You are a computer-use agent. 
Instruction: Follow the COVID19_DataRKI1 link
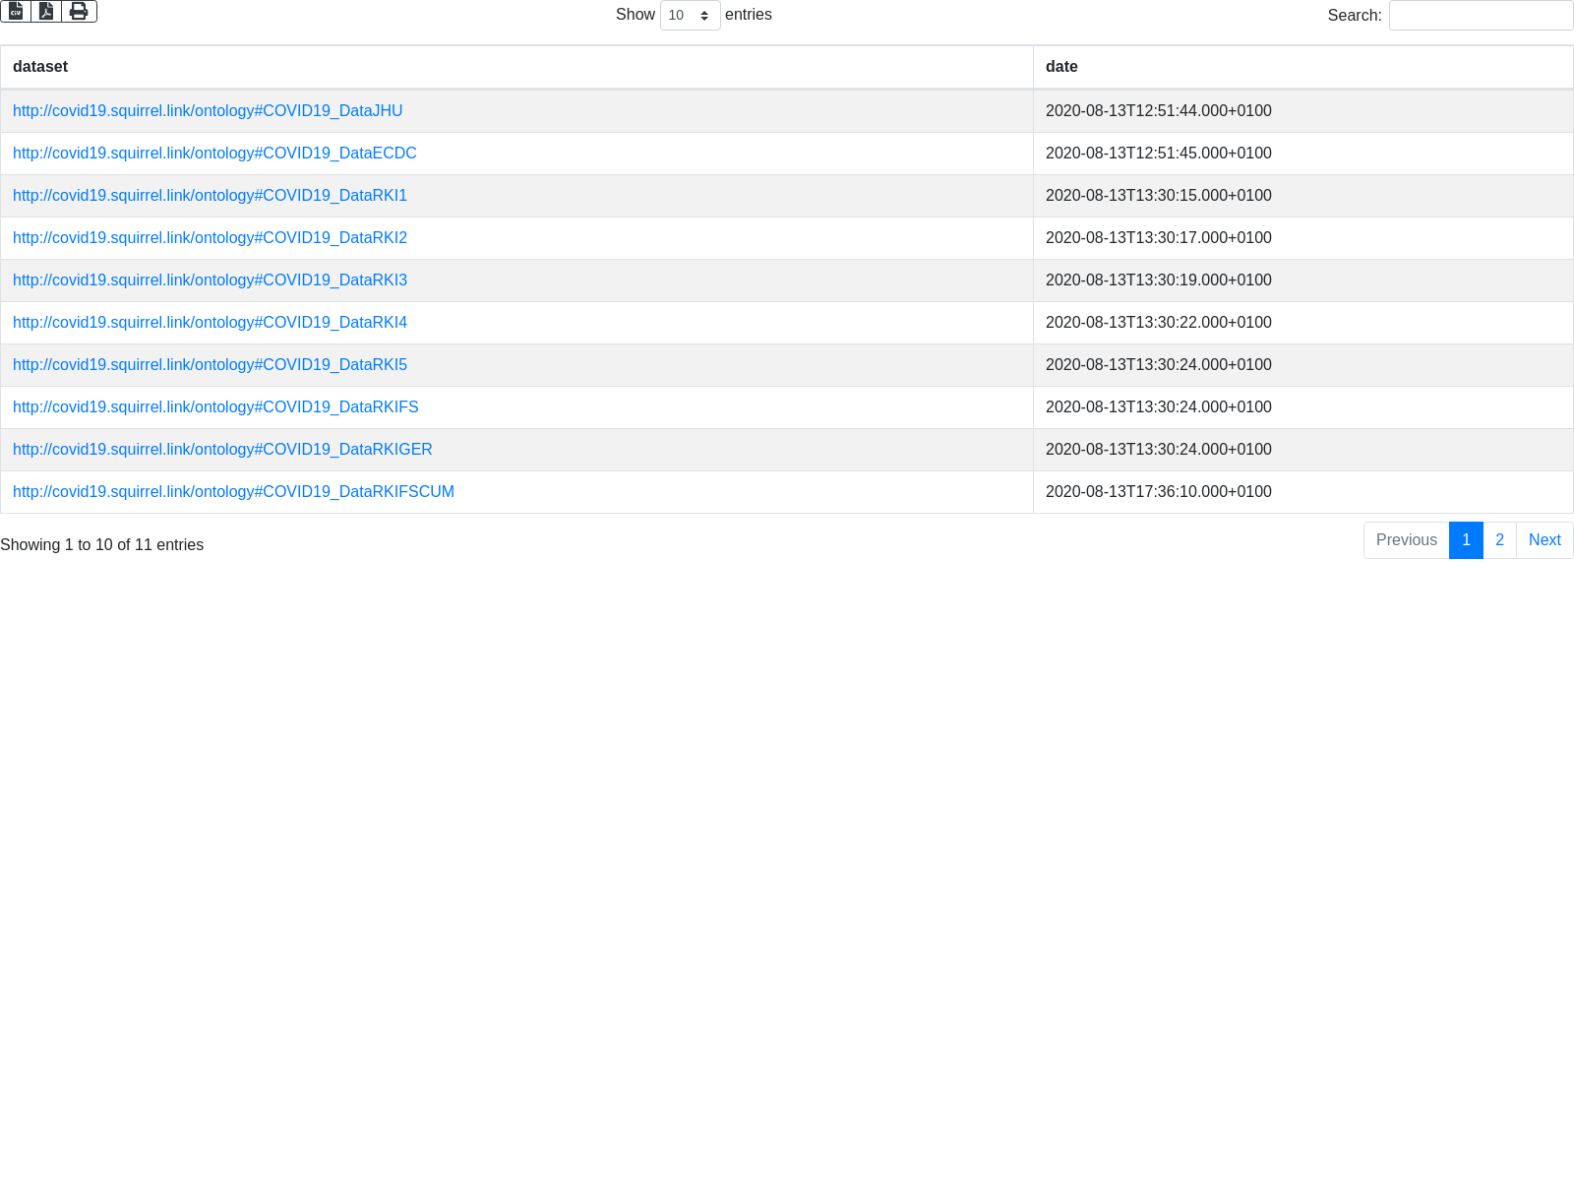pyautogui.click(x=210, y=196)
